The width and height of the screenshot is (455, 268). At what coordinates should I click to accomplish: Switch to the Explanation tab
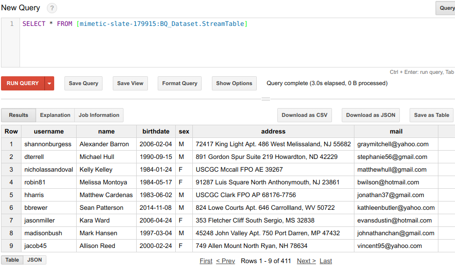[x=55, y=115]
